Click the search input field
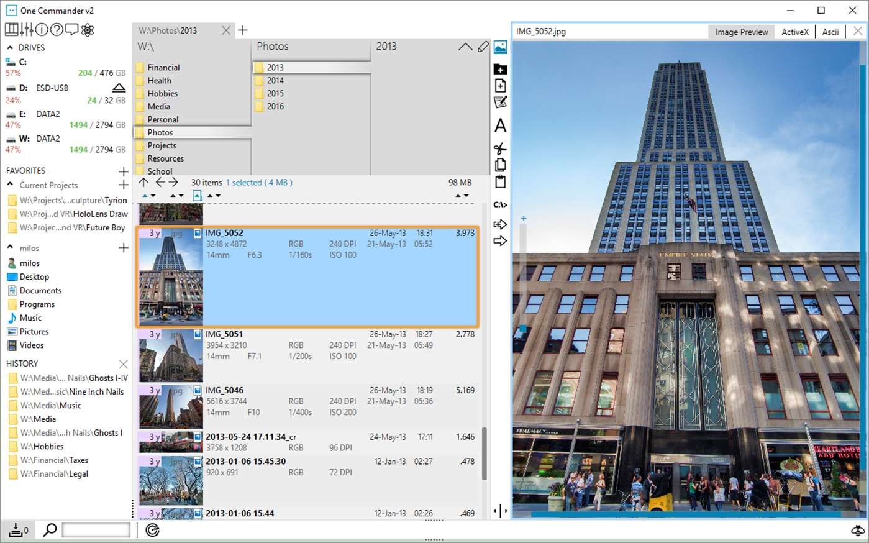The height and width of the screenshot is (543, 869). click(x=96, y=530)
